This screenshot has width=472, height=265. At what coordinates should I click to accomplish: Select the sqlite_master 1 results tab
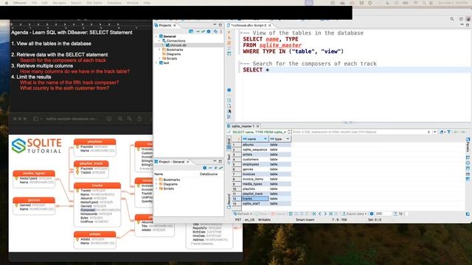tap(243, 126)
